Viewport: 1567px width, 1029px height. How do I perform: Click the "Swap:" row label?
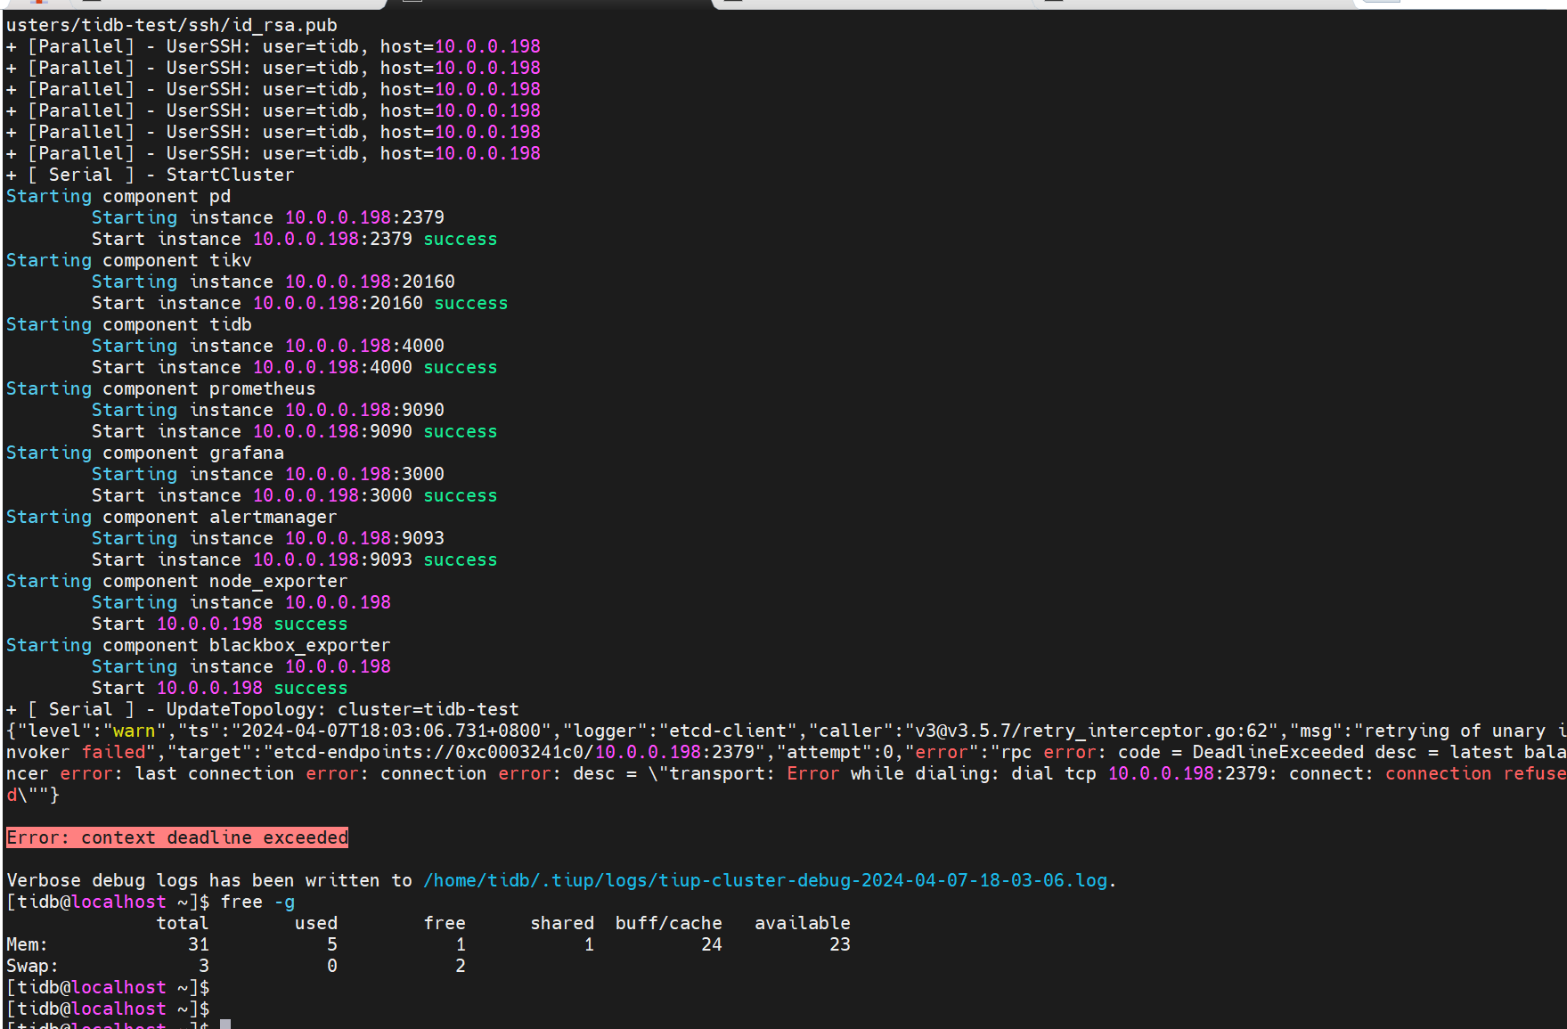pyautogui.click(x=32, y=966)
